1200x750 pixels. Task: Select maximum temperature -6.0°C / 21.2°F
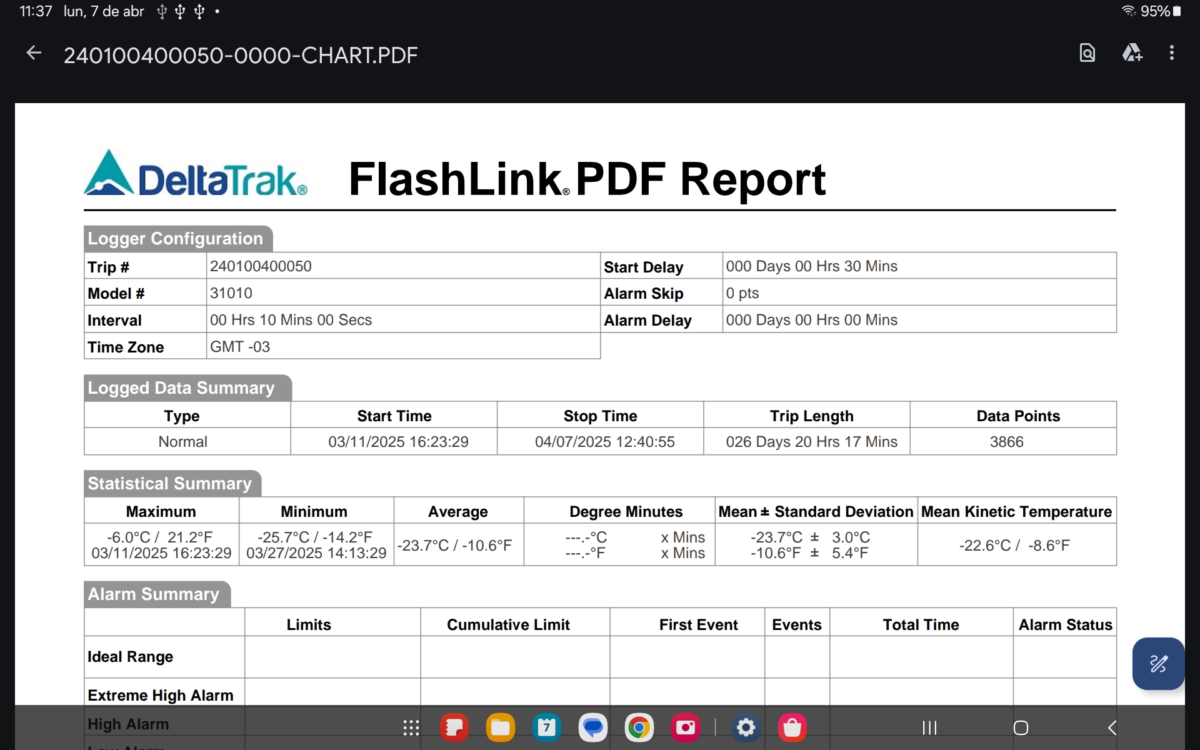(159, 537)
